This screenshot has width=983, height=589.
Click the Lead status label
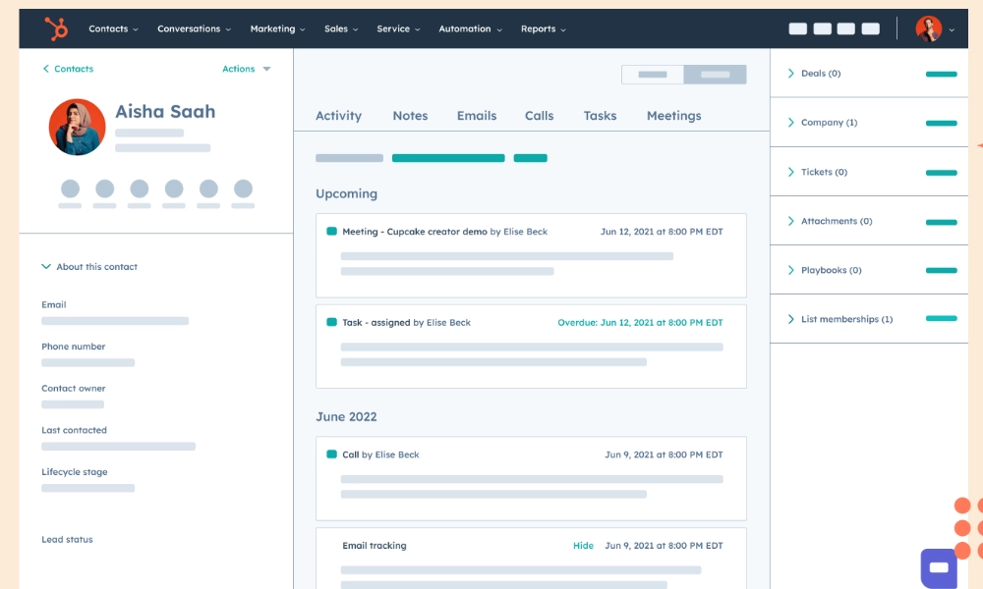(67, 540)
